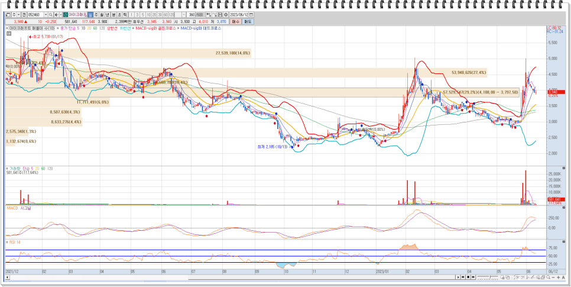Click the 매도 sell button
The height and width of the screenshot is (287, 571).
[x=248, y=21]
